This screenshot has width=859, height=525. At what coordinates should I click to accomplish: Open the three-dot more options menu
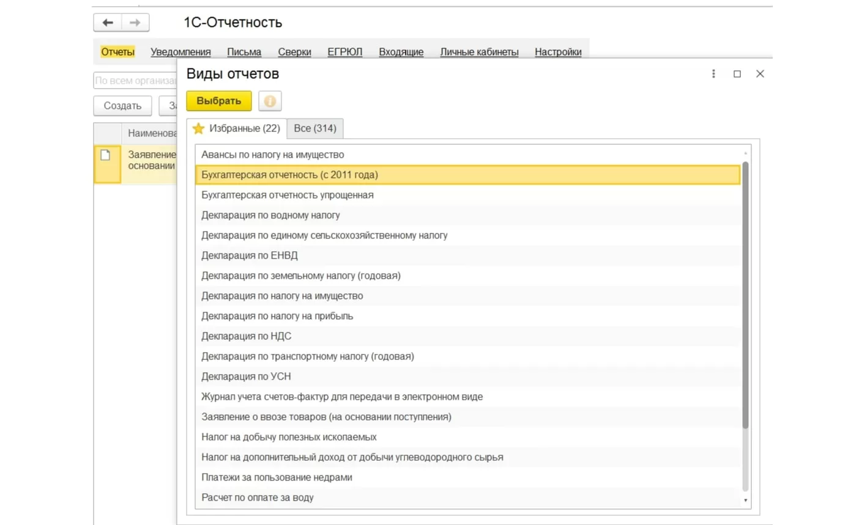(x=713, y=74)
